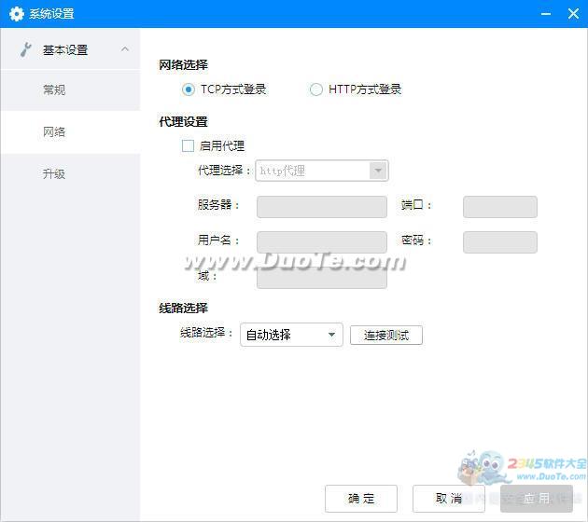Choose HTTP方式登录 radio option
This screenshot has height=522, width=588.
point(315,89)
